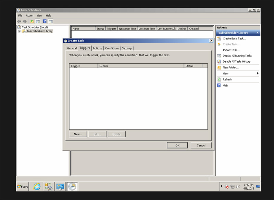Toggle the Show/Hide Action Pane toolbar icon
The height and width of the screenshot is (200, 274).
pyautogui.click(x=51, y=21)
